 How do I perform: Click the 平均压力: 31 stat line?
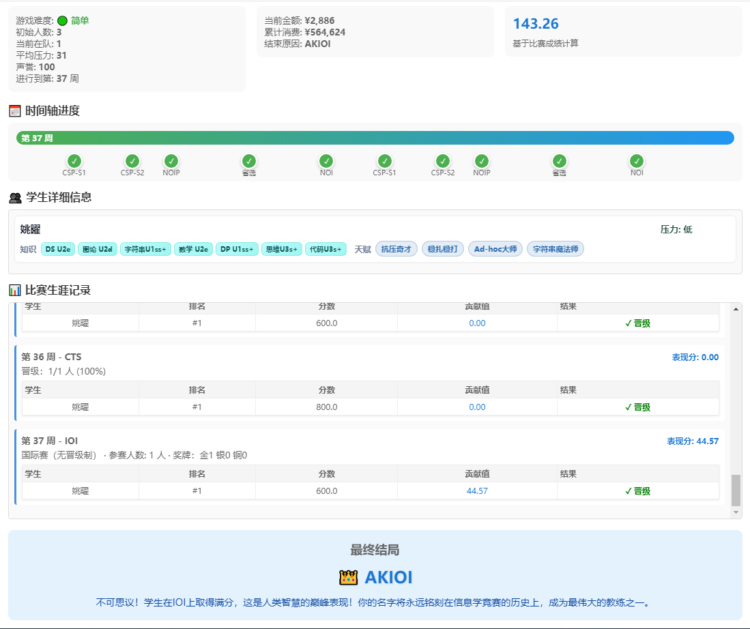click(x=41, y=55)
